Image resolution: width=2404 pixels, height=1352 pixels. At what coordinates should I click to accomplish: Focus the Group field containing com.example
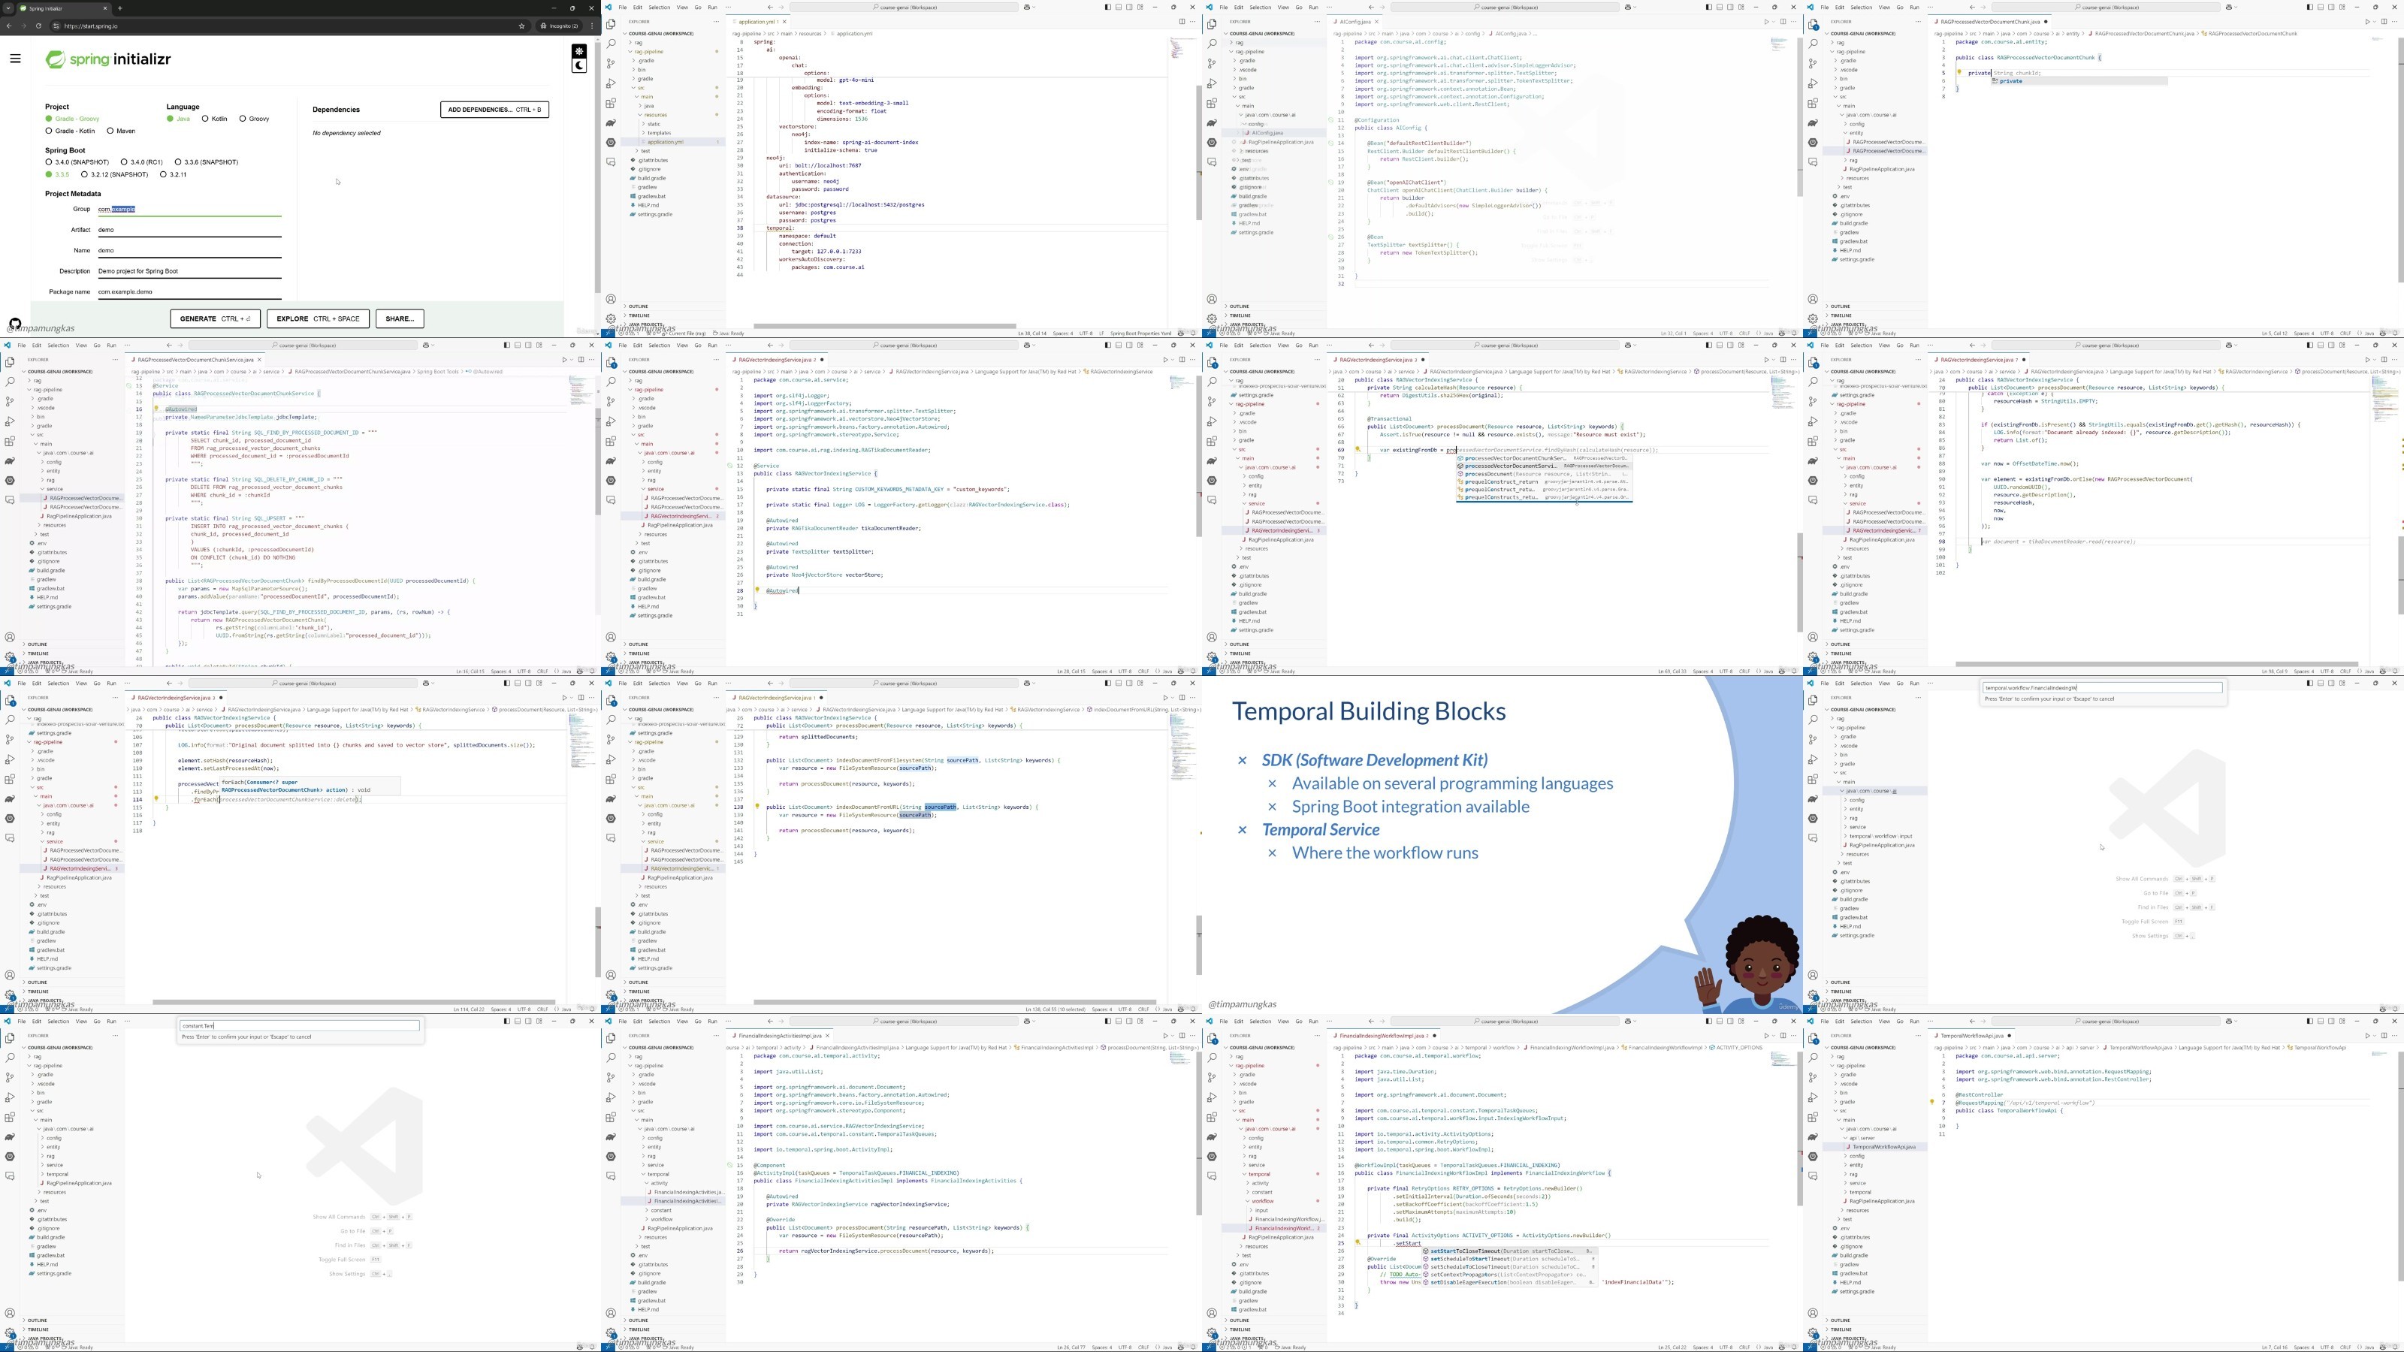click(x=189, y=209)
